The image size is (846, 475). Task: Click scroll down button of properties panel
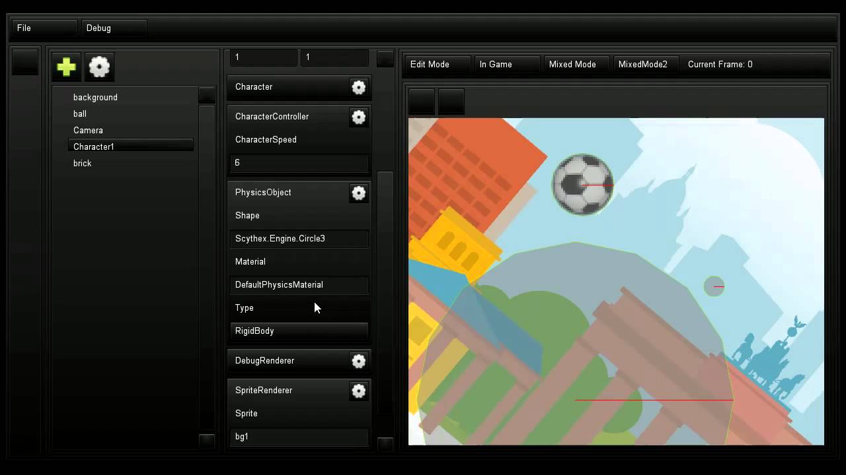[385, 445]
